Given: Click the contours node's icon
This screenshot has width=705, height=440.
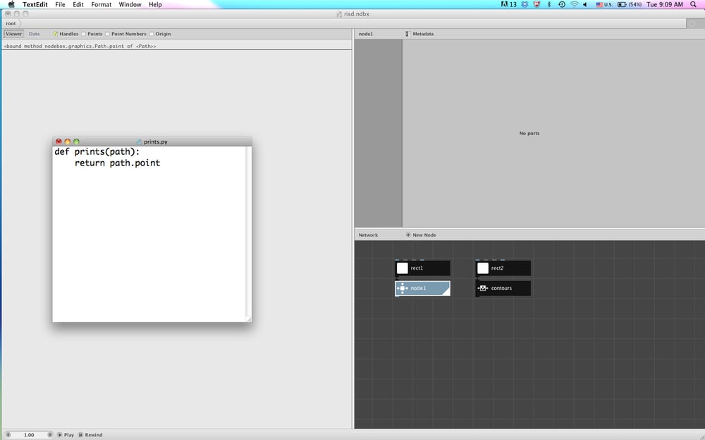Looking at the screenshot, I should point(483,288).
